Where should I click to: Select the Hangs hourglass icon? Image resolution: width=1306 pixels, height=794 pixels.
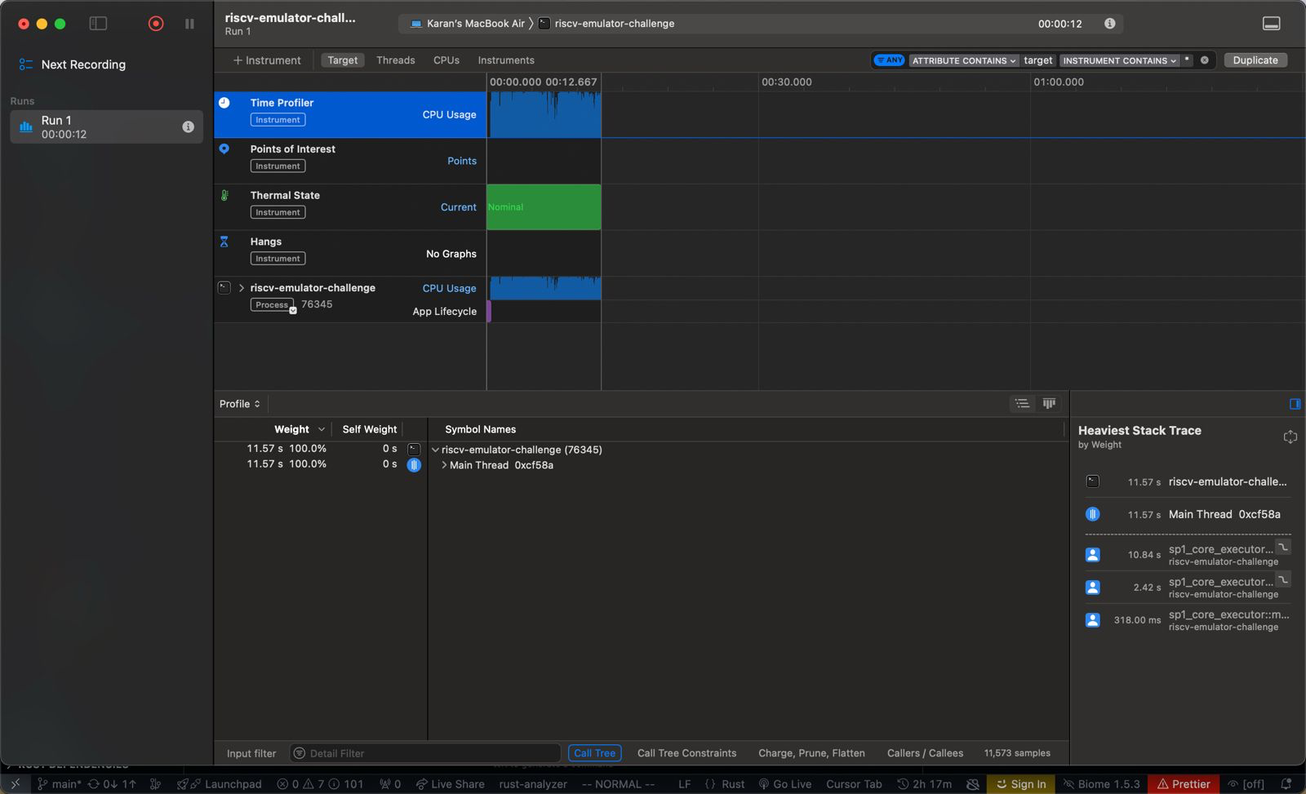[x=224, y=242]
